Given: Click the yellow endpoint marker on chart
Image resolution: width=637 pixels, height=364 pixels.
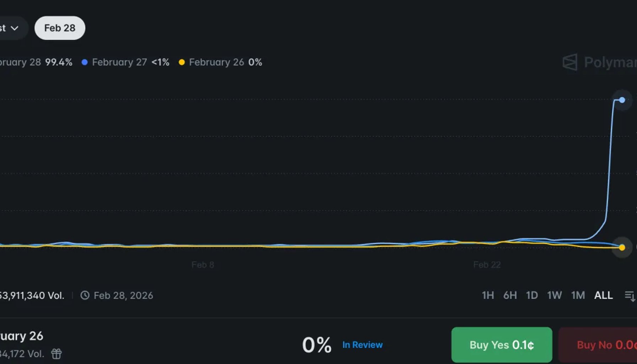Looking at the screenshot, I should [622, 247].
